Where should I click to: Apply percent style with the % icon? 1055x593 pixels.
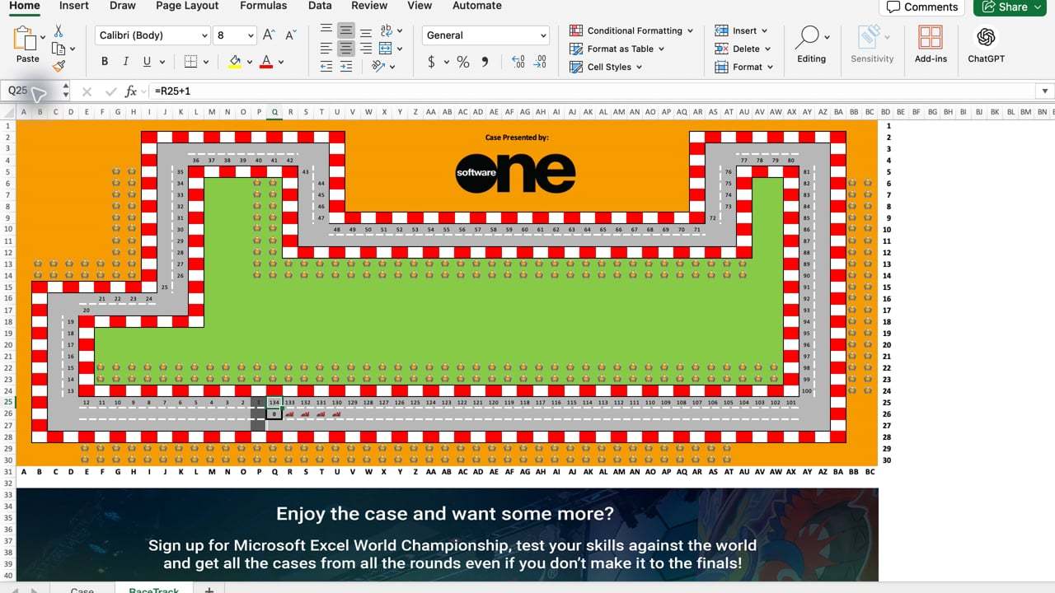click(x=463, y=62)
